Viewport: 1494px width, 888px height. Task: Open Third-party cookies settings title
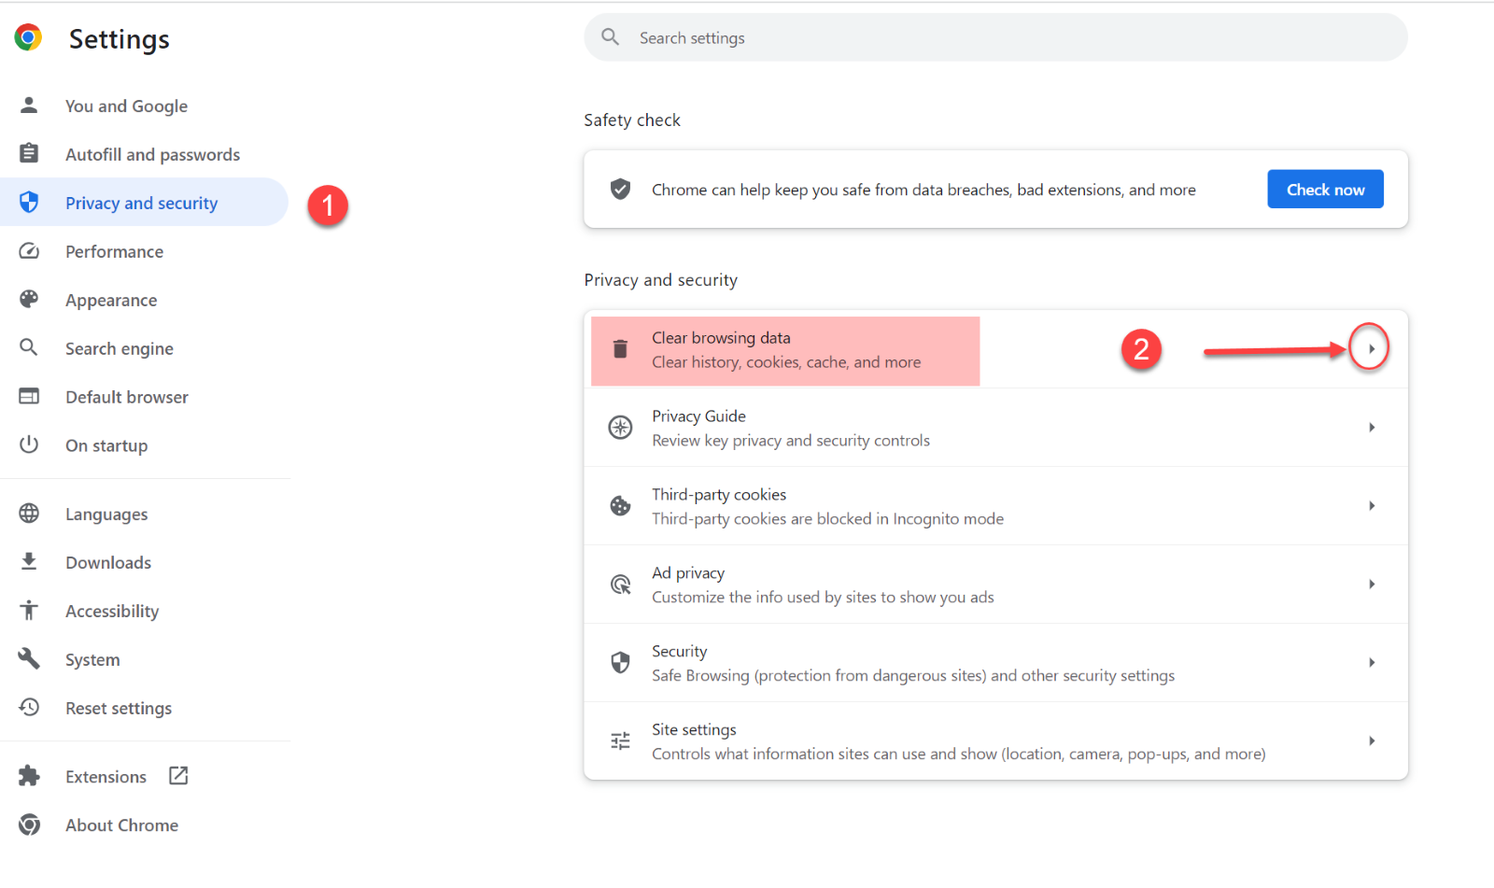click(719, 494)
